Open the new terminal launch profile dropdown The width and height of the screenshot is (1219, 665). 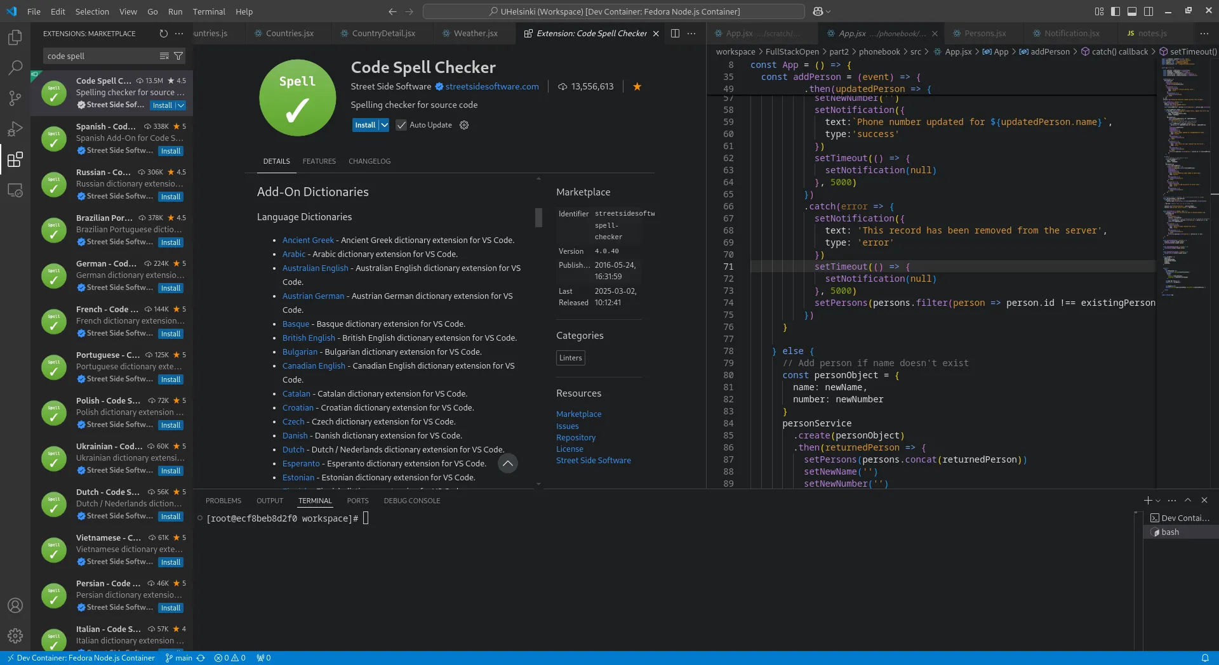pyautogui.click(x=1158, y=501)
